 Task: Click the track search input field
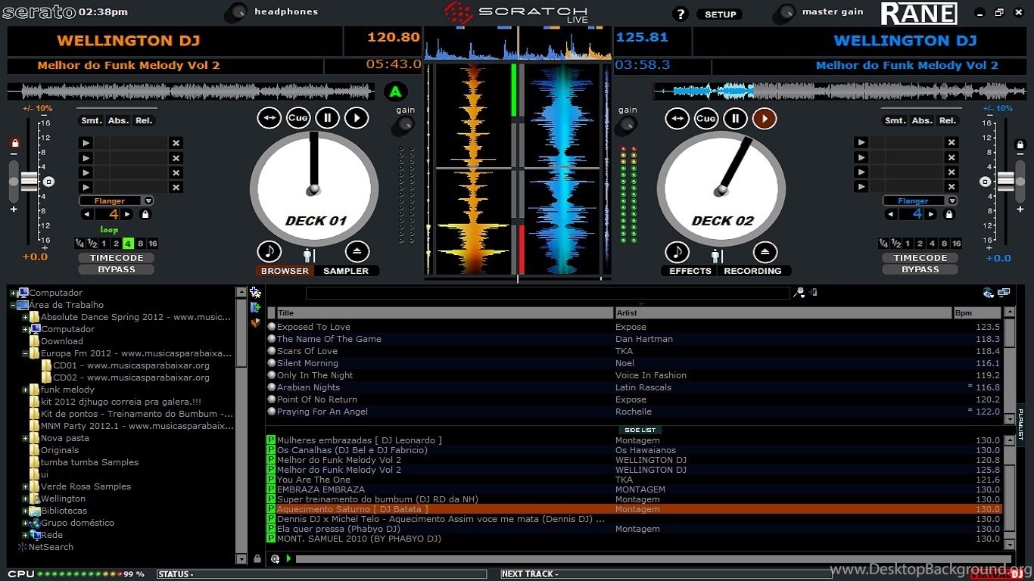click(x=547, y=293)
